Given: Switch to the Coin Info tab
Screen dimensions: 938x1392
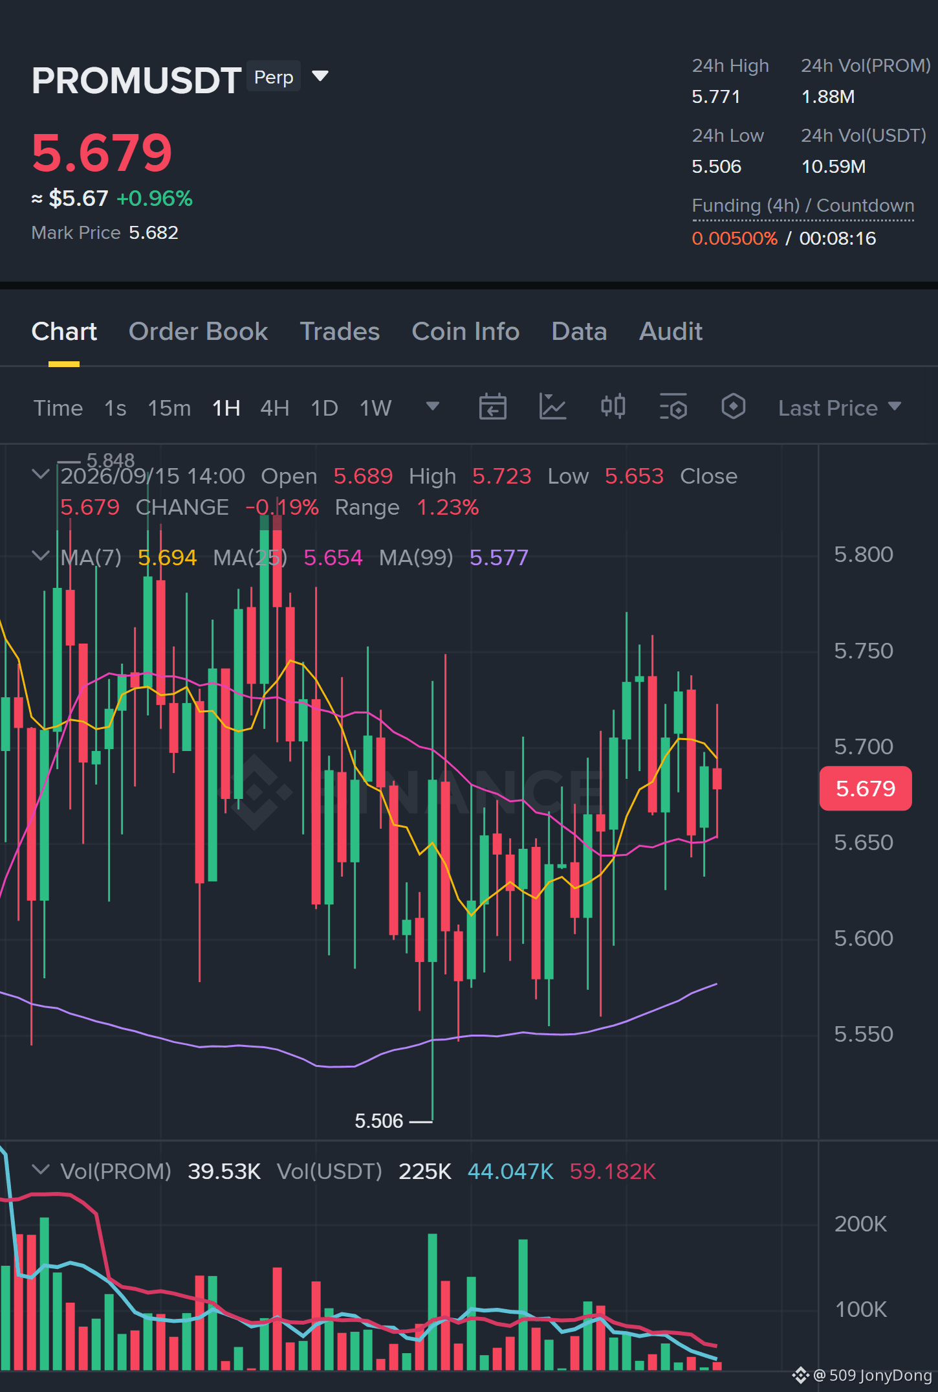Looking at the screenshot, I should tap(465, 331).
